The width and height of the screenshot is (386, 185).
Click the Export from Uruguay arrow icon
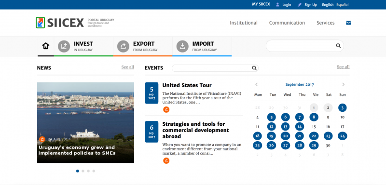pos(123,46)
